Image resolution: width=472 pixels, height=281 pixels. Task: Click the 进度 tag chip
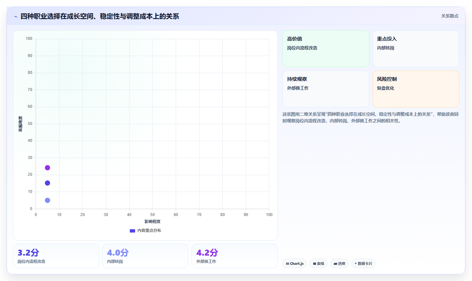coord(340,264)
